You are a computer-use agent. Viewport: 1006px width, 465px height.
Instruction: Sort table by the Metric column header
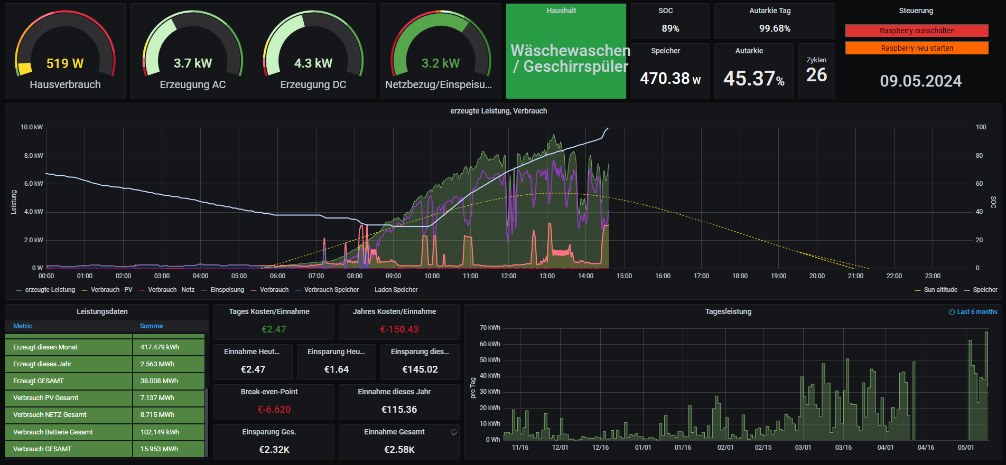(23, 326)
